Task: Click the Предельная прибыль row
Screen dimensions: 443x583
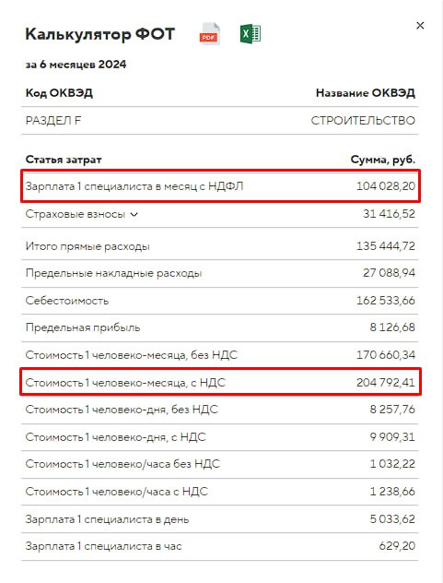Action: coord(220,327)
